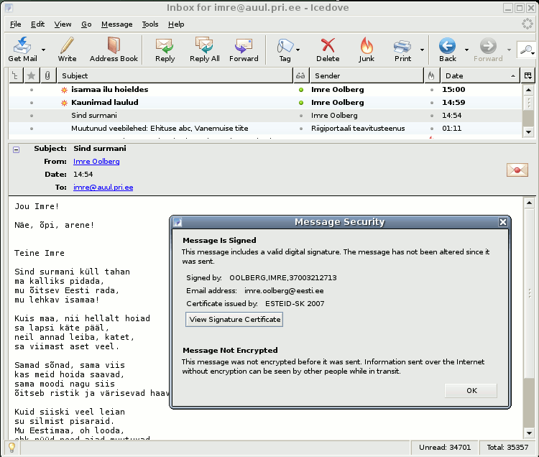The width and height of the screenshot is (539, 457).
Task: Click the Reply All icon
Action: pos(205,50)
